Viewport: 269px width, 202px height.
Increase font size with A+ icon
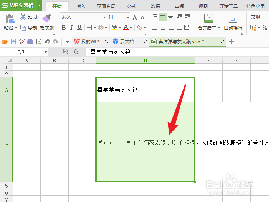click(135, 17)
